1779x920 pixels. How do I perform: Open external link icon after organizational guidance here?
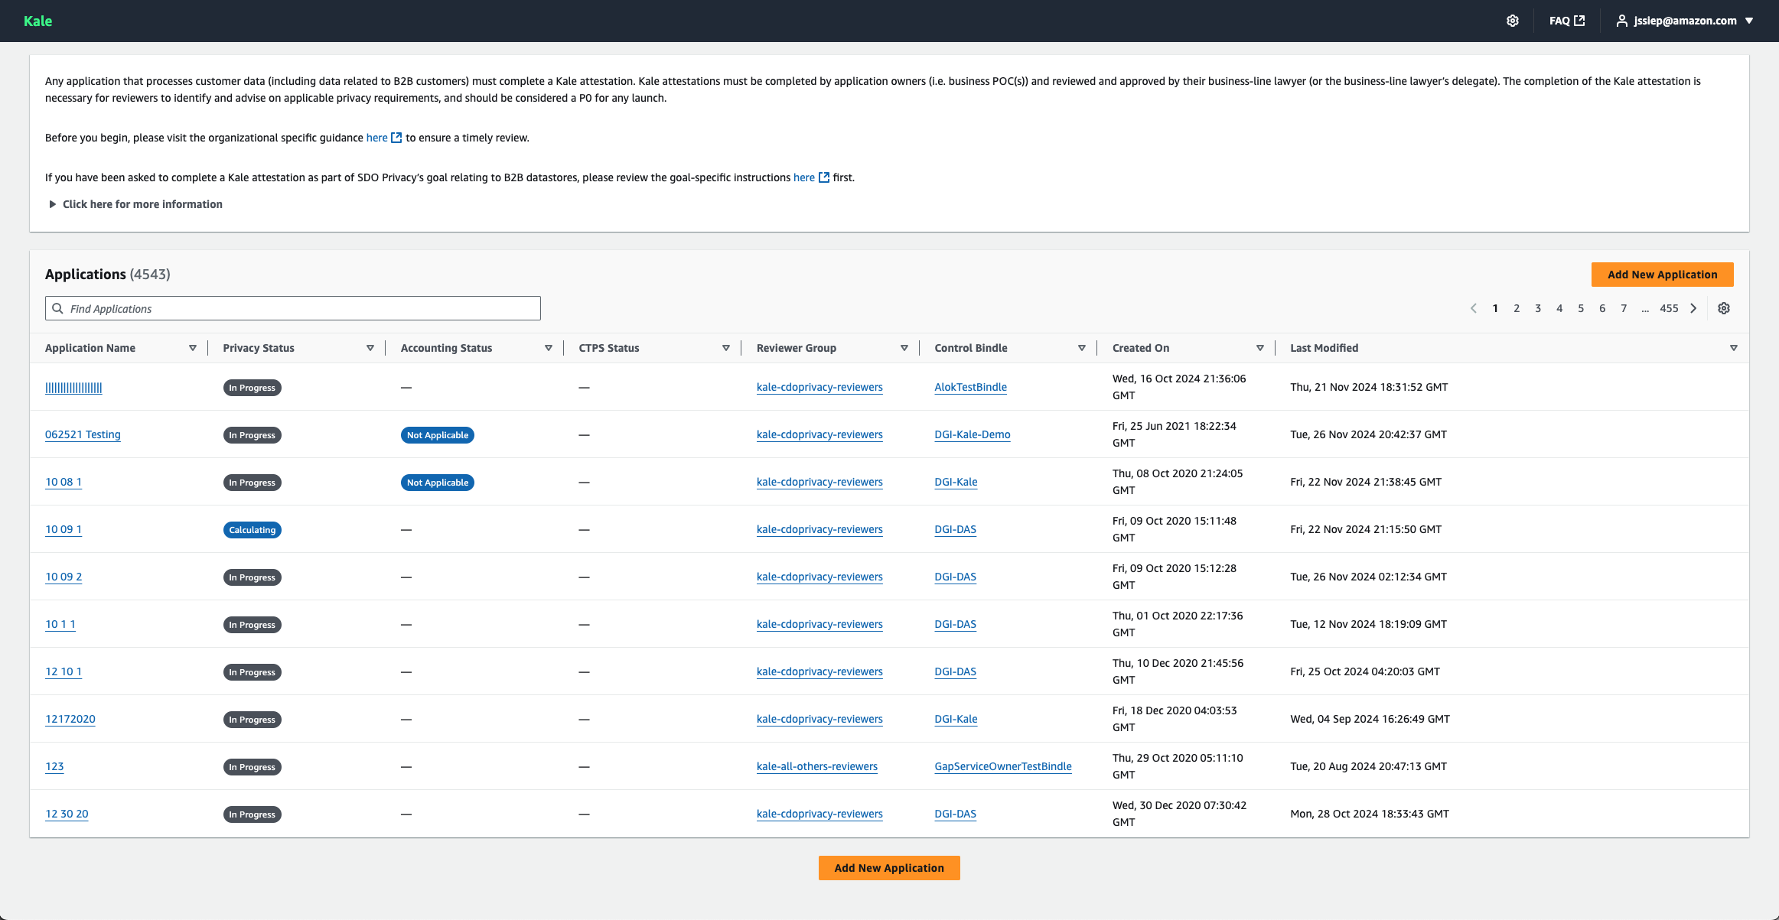396,138
